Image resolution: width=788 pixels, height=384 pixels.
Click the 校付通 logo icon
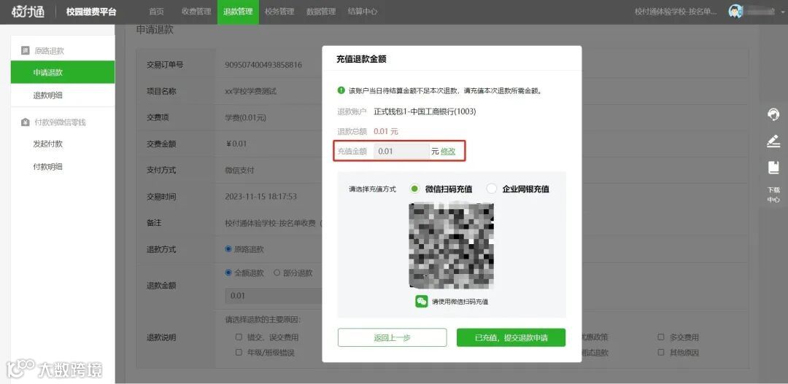[x=28, y=12]
